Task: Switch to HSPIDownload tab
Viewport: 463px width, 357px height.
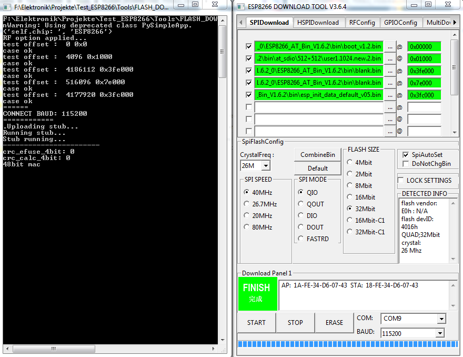Action: point(318,23)
